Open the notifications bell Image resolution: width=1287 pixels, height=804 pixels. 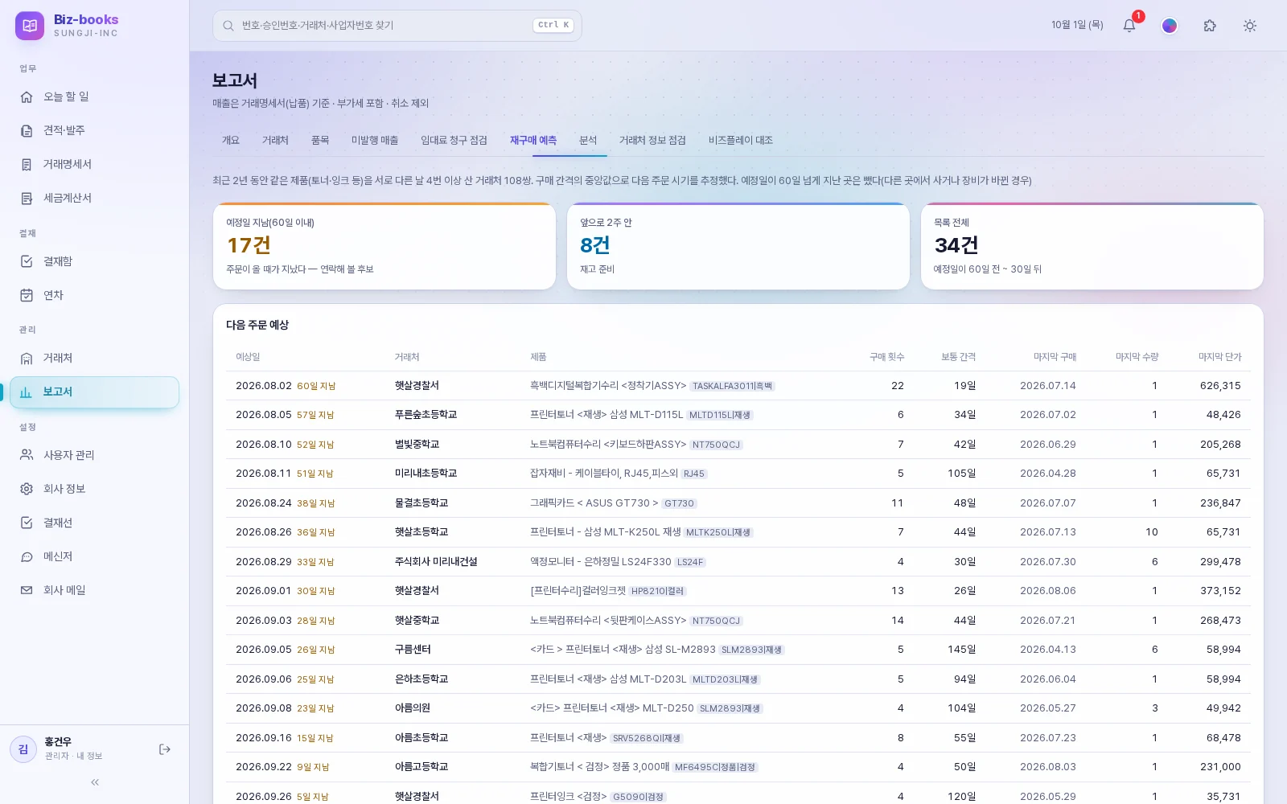[1129, 26]
